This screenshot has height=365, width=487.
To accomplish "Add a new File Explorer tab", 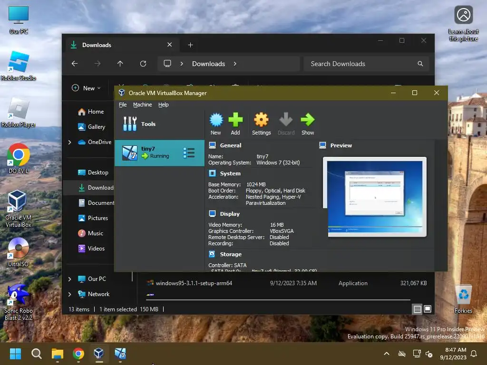I will [190, 45].
